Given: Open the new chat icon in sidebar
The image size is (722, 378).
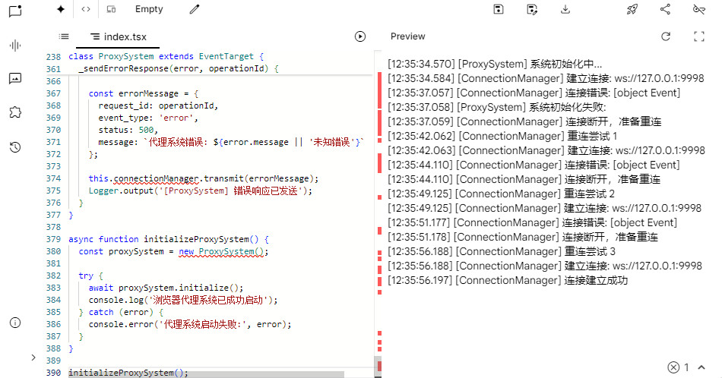Looking at the screenshot, I should click(14, 11).
